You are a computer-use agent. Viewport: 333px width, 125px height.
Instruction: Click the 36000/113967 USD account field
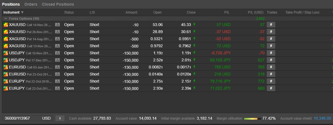point(28,118)
